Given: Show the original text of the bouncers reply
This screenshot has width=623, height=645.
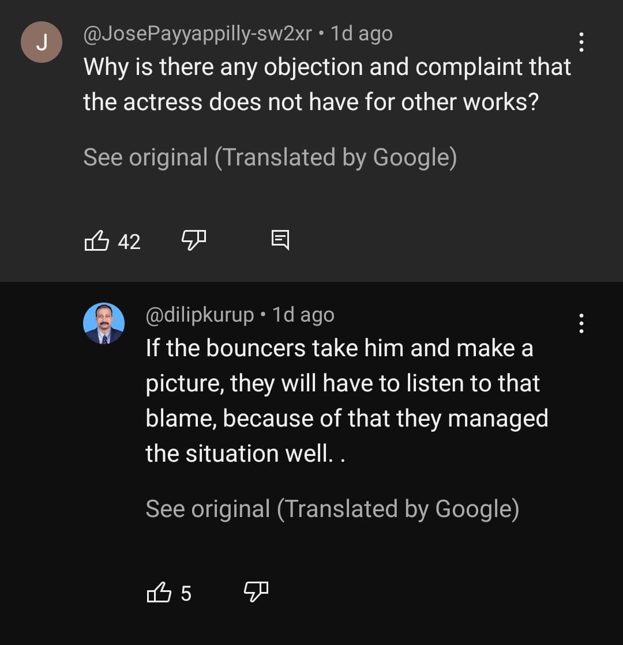Looking at the screenshot, I should pos(332,509).
